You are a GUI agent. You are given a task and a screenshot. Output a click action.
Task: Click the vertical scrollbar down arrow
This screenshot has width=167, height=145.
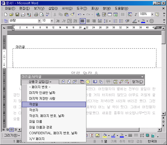tap(163, 113)
